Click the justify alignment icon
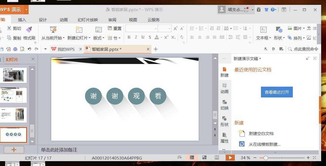326x166 pixels. click(x=215, y=37)
